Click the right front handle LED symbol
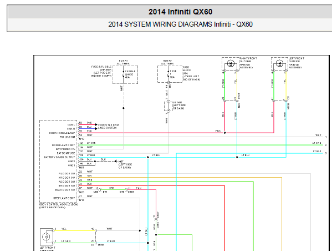 point(231,63)
